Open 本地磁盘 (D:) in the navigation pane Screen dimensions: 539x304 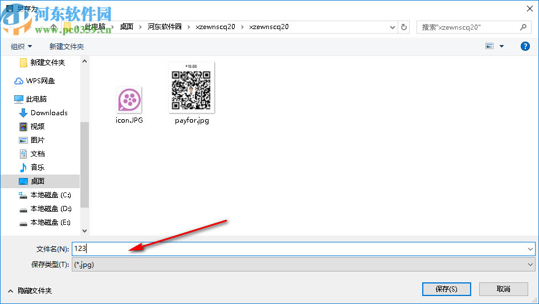pos(51,209)
